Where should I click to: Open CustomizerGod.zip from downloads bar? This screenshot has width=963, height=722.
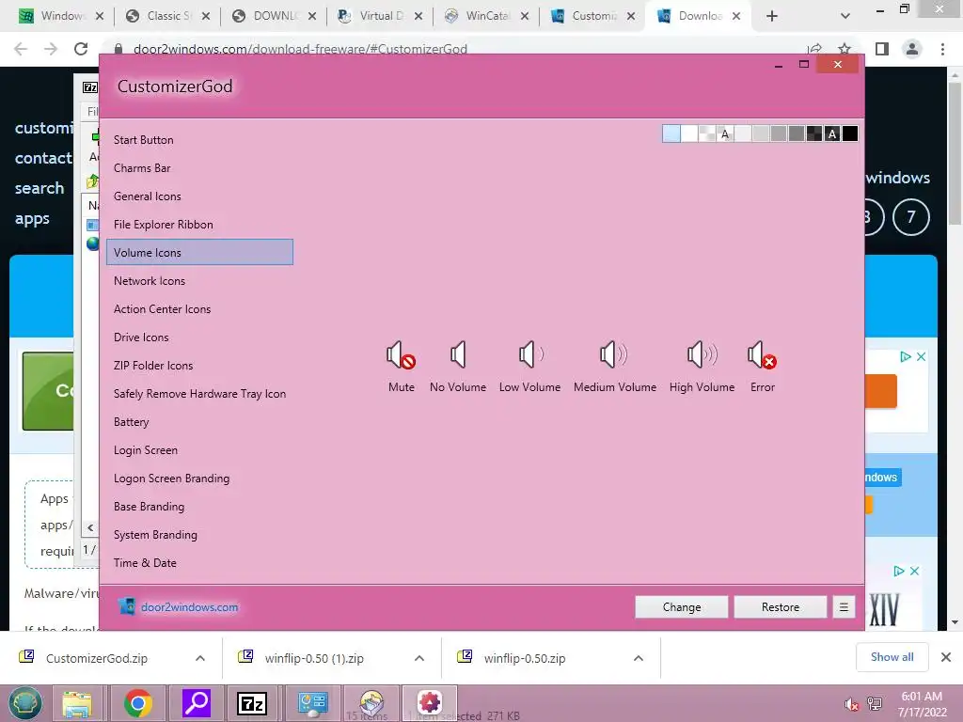pos(97,658)
